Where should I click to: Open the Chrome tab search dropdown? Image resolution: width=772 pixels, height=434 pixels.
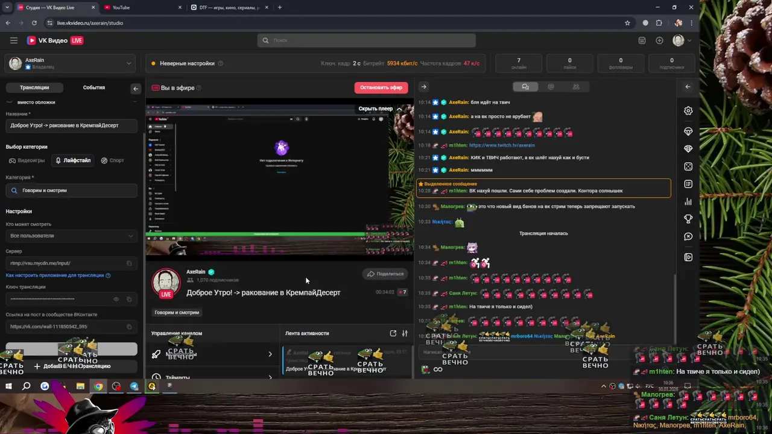(x=7, y=7)
